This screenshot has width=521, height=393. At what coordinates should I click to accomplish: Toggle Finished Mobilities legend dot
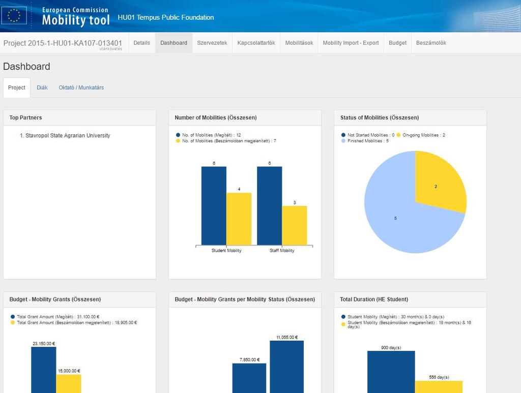(343, 141)
